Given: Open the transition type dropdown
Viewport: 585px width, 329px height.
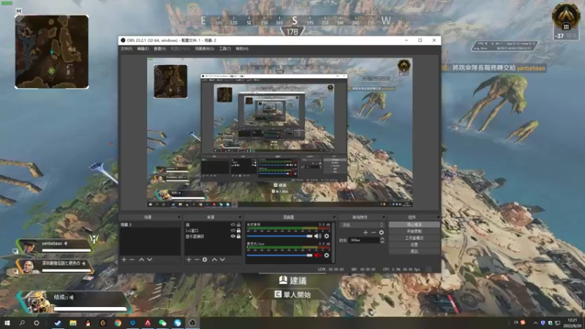Looking at the screenshot, I should point(362,225).
